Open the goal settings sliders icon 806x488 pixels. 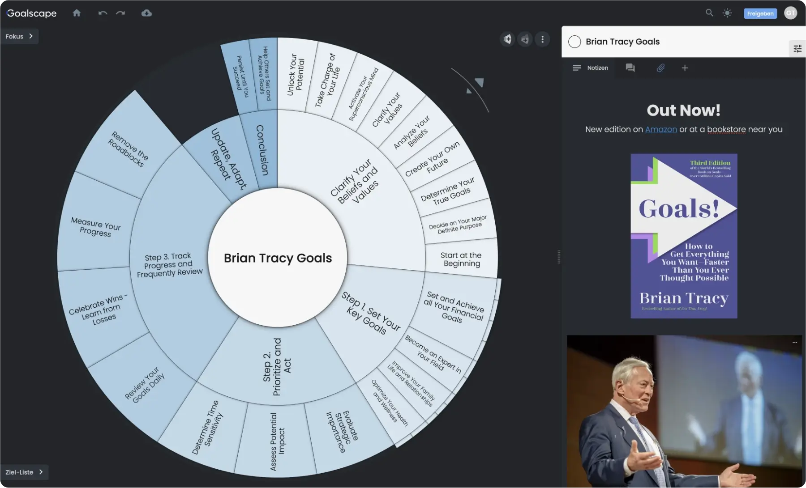pyautogui.click(x=797, y=48)
